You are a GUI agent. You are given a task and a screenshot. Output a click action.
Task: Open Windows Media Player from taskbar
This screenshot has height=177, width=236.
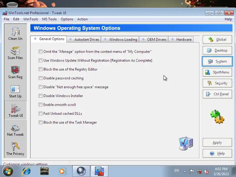click(62, 171)
